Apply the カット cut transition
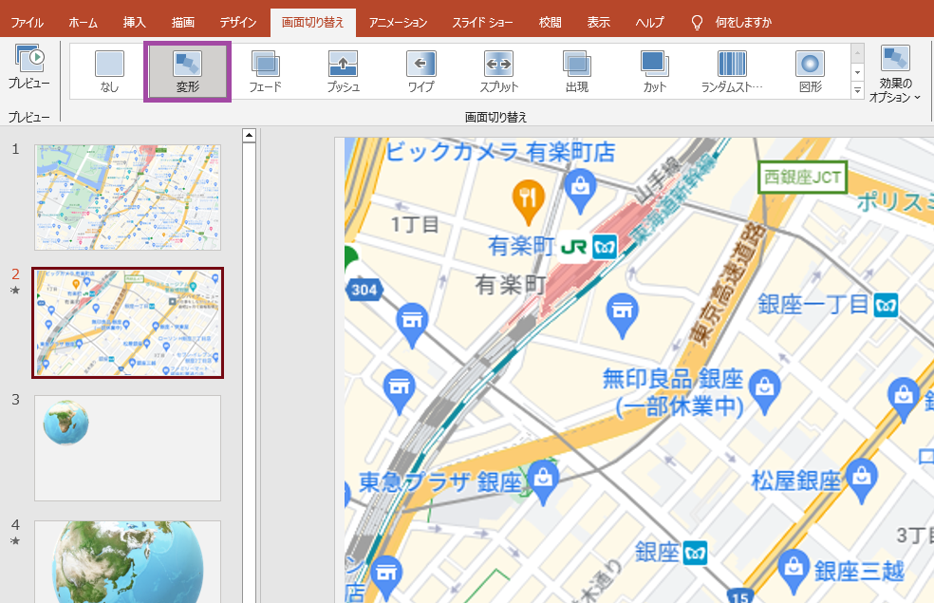 pyautogui.click(x=655, y=71)
